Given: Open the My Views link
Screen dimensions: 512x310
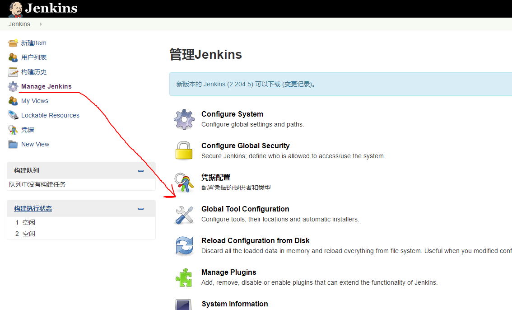Looking at the screenshot, I should click(x=35, y=101).
